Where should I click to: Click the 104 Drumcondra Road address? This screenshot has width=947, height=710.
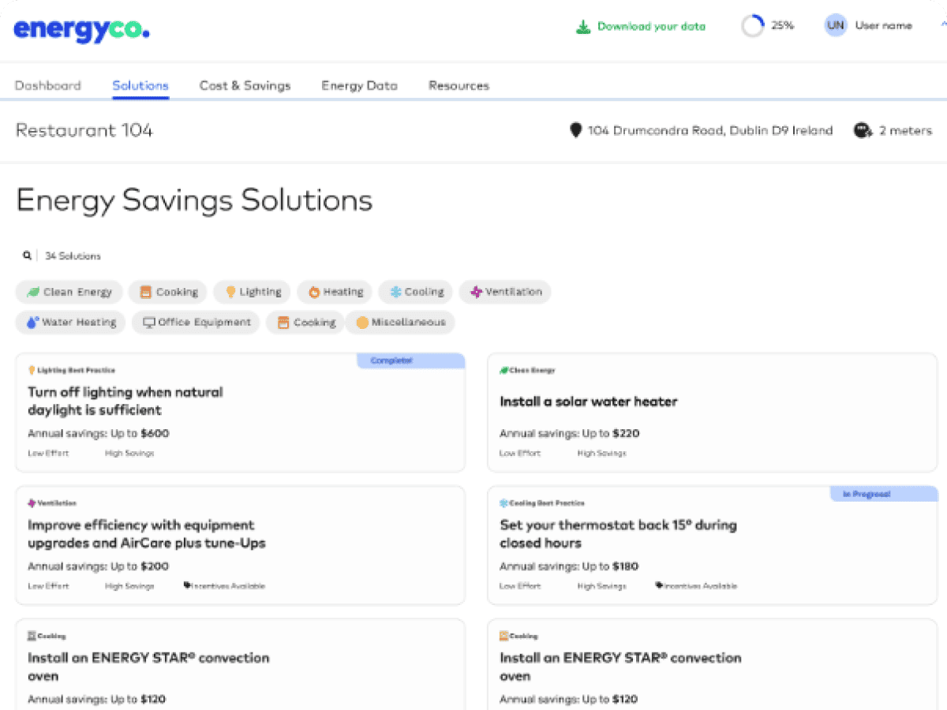(710, 130)
